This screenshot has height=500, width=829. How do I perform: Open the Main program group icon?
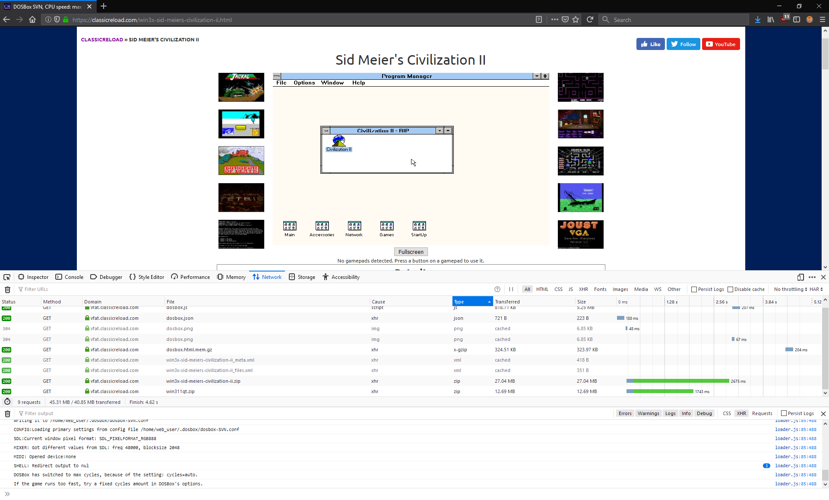click(290, 229)
